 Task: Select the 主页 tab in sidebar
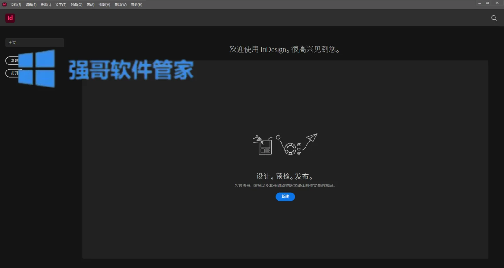pyautogui.click(x=35, y=42)
